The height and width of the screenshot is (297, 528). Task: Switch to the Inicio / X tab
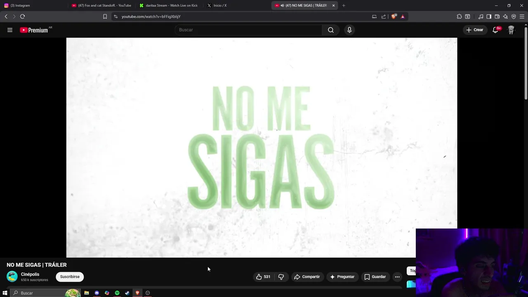(x=237, y=5)
